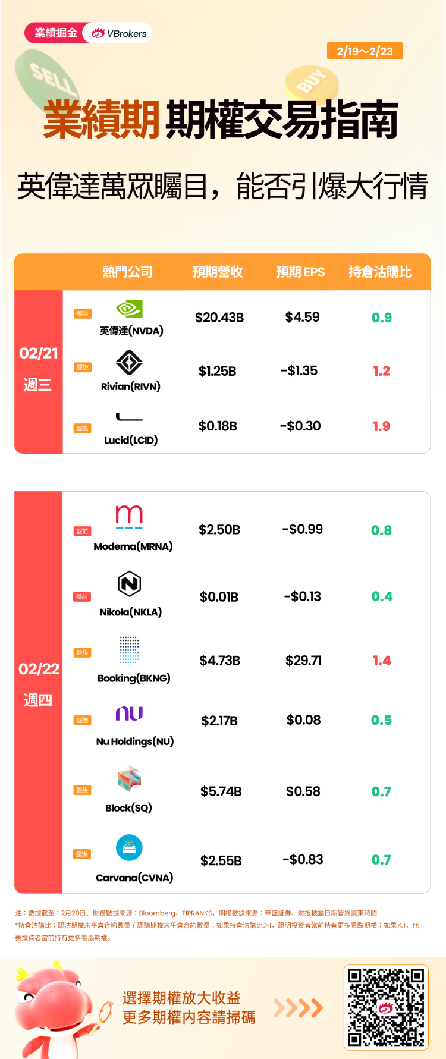Click the 熱門公司 column header
The height and width of the screenshot is (1059, 446).
(127, 272)
